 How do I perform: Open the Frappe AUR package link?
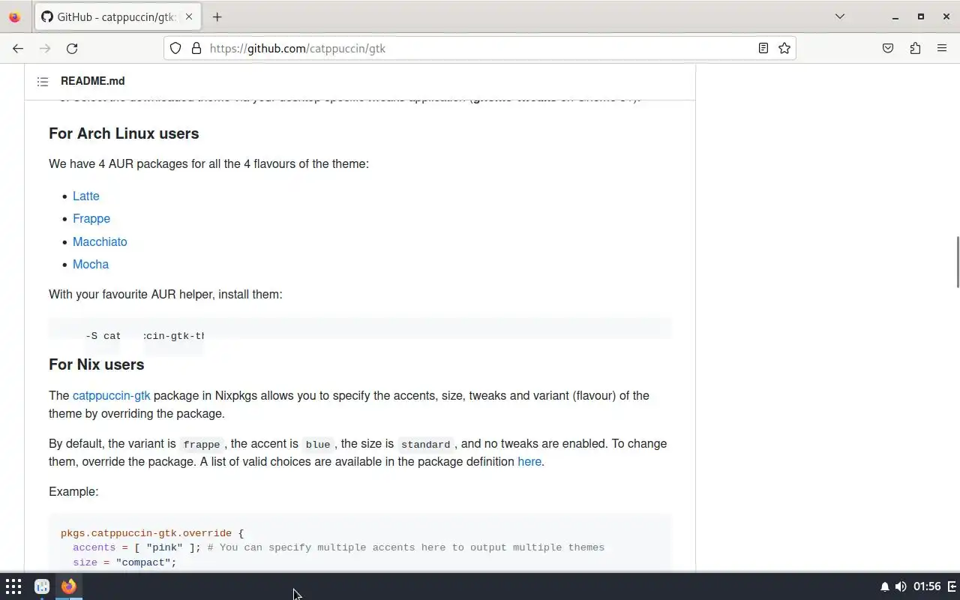91,219
